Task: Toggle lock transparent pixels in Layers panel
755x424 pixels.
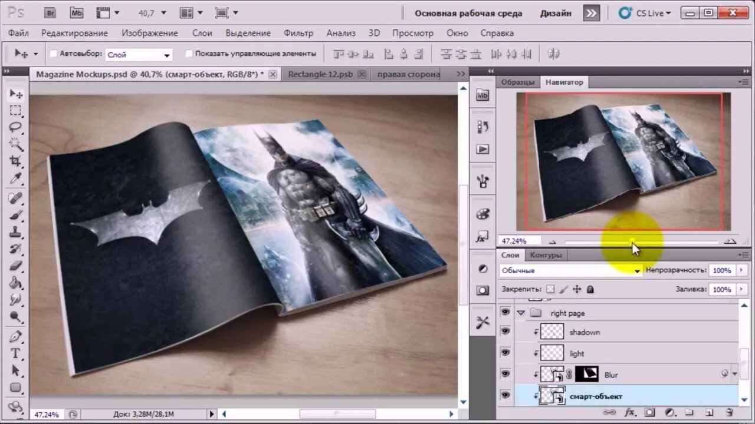Action: click(550, 289)
